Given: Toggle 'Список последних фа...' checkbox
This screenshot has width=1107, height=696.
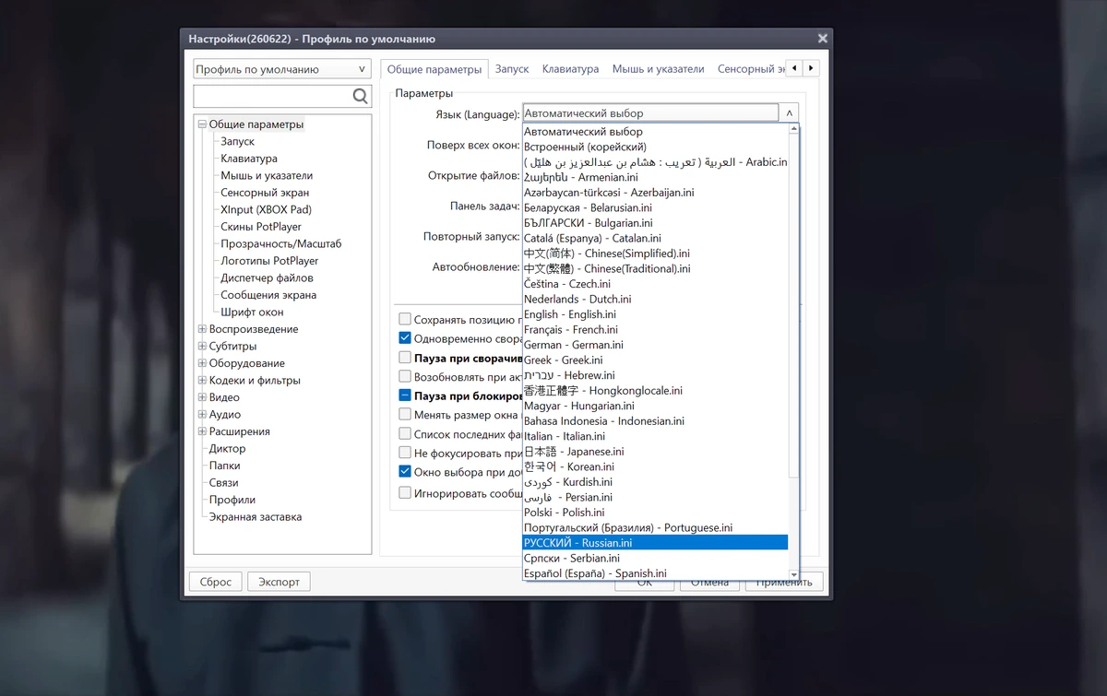Looking at the screenshot, I should (x=405, y=433).
